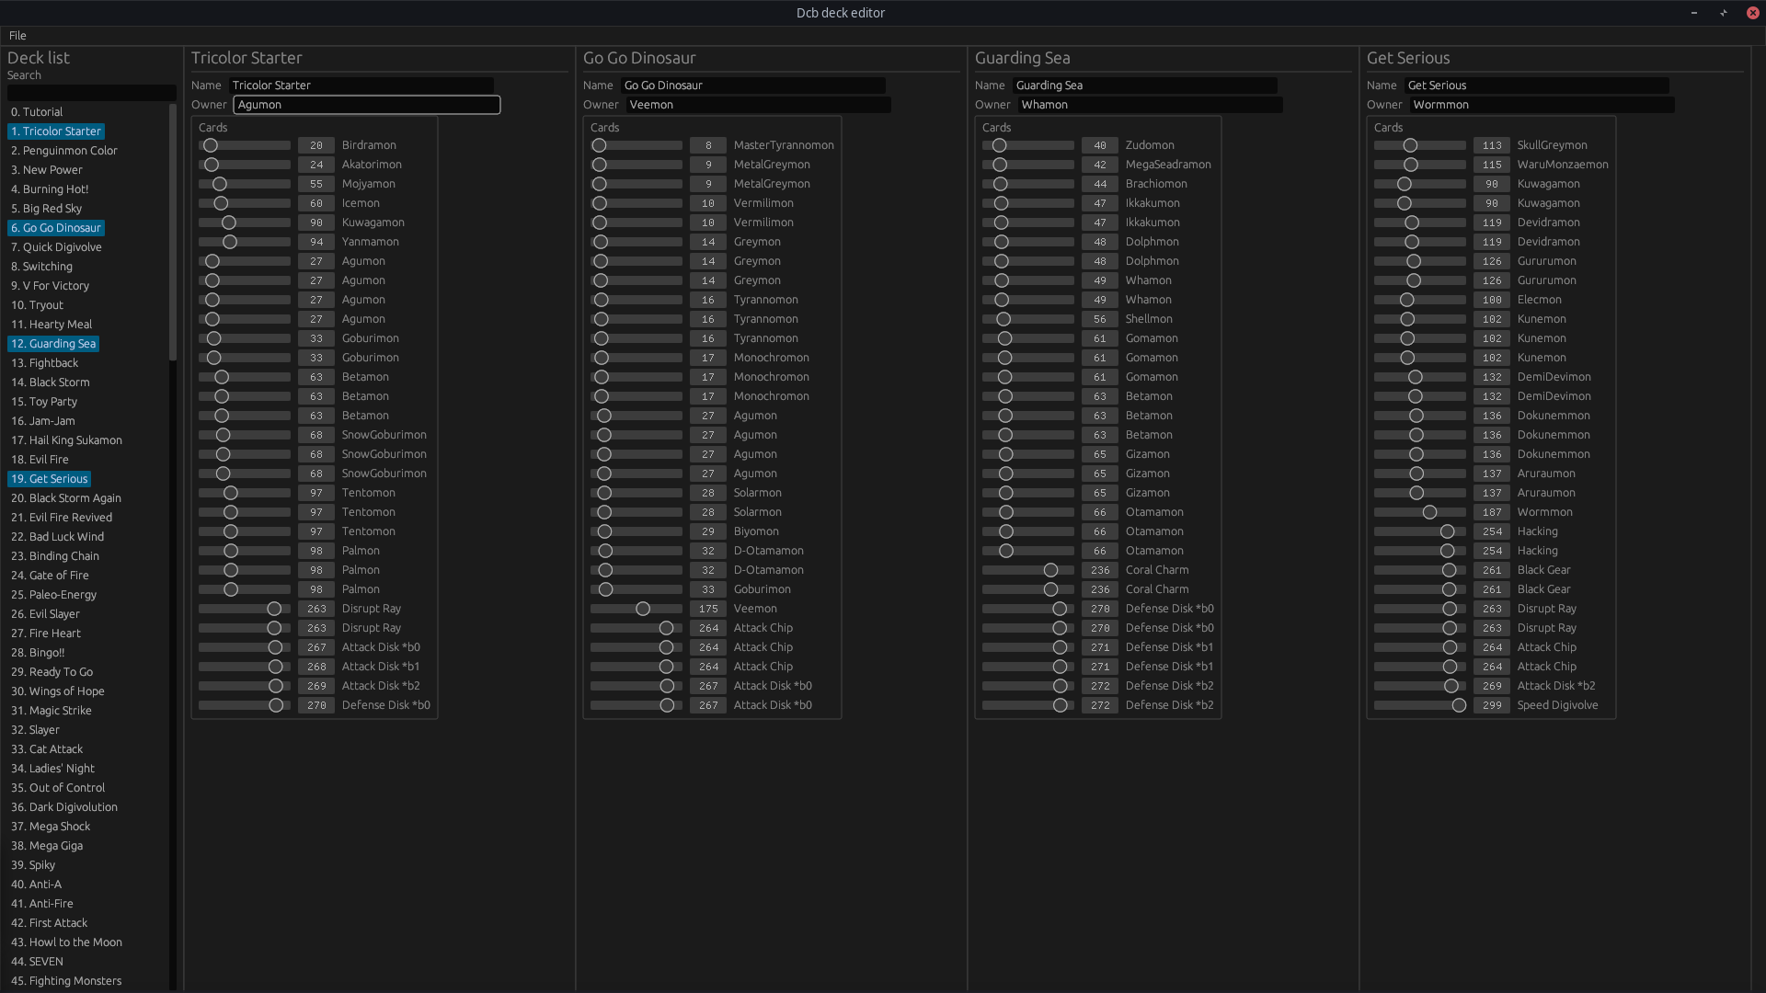Select the Fighting Monsters deck

pos(66,981)
